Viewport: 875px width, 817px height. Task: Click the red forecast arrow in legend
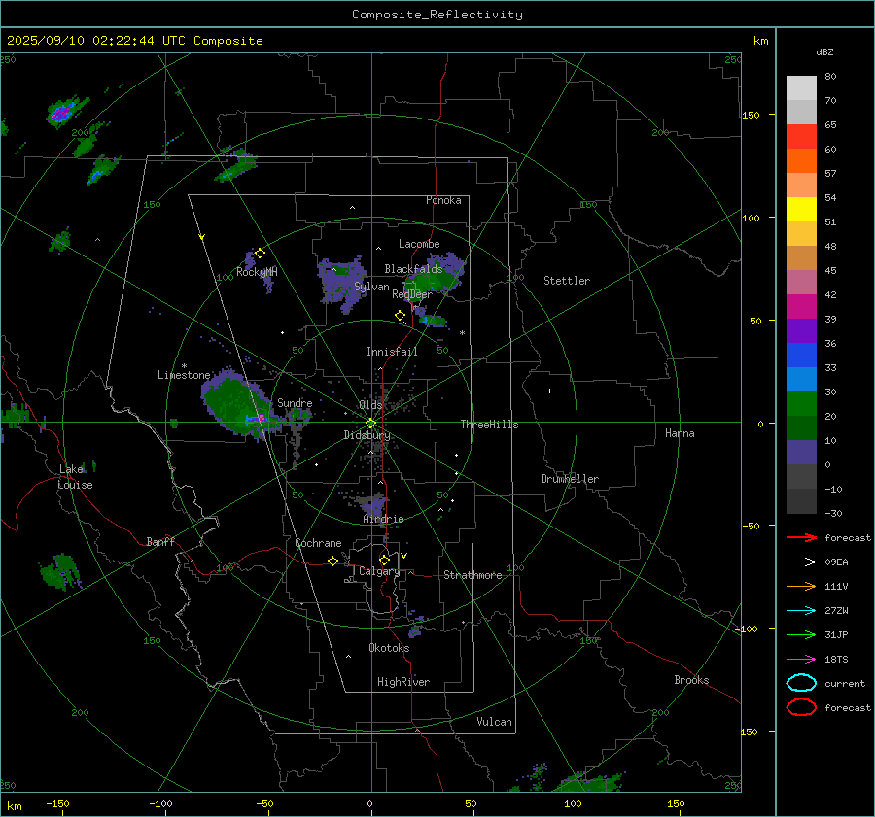tap(801, 537)
